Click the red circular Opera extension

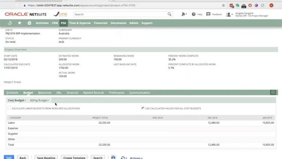click(250, 5)
